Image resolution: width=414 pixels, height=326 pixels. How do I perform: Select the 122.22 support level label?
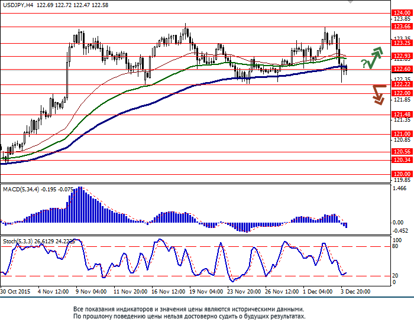(x=402, y=84)
